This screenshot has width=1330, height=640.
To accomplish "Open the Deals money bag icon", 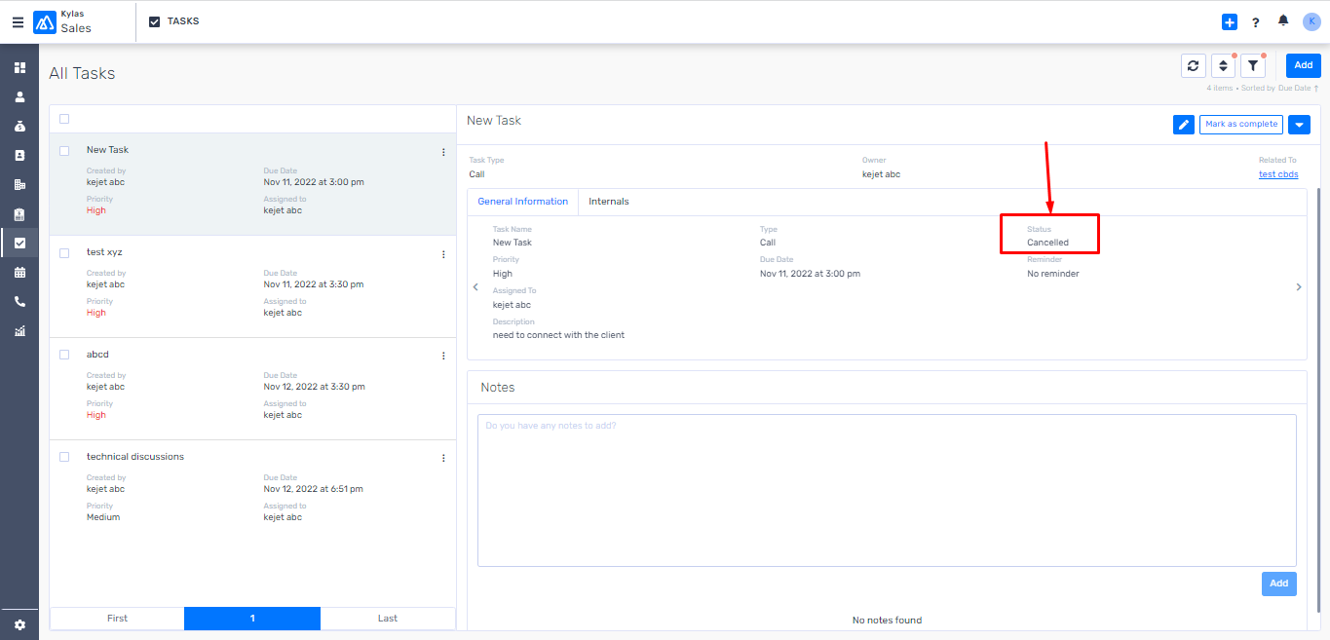I will [x=19, y=127].
